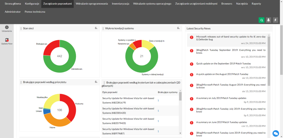
Task: Open the Konfiguracje menu tab
Action: (32, 4)
